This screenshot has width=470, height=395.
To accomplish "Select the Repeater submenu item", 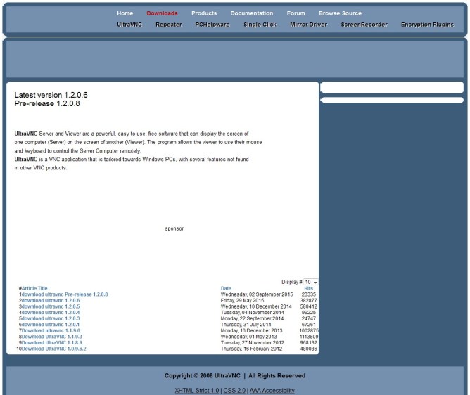I will (169, 25).
